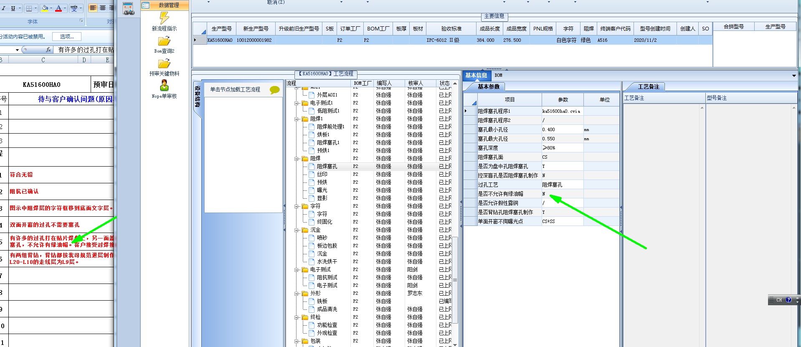Click the 水洗烘干 document icon
Viewport: 801px width, 347px height.
point(312,261)
